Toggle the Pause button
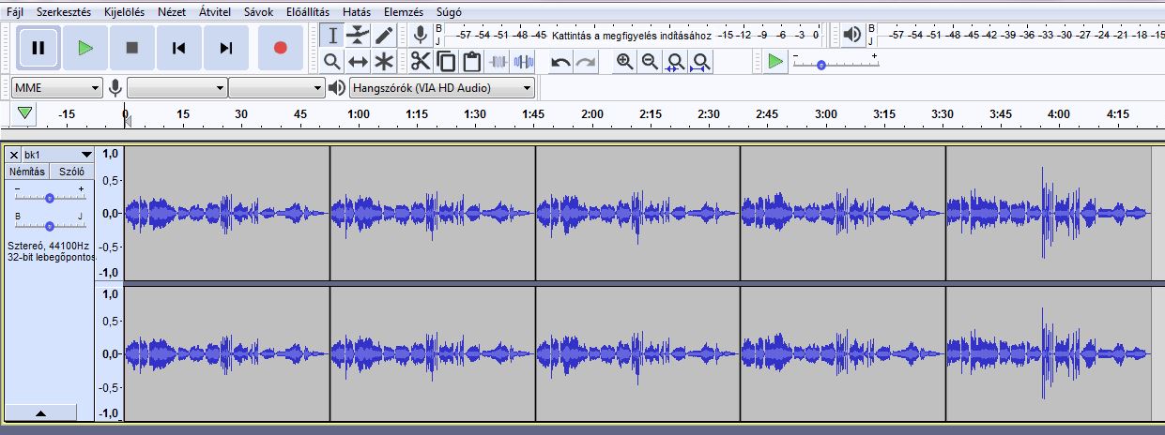The width and height of the screenshot is (1165, 435). point(38,48)
